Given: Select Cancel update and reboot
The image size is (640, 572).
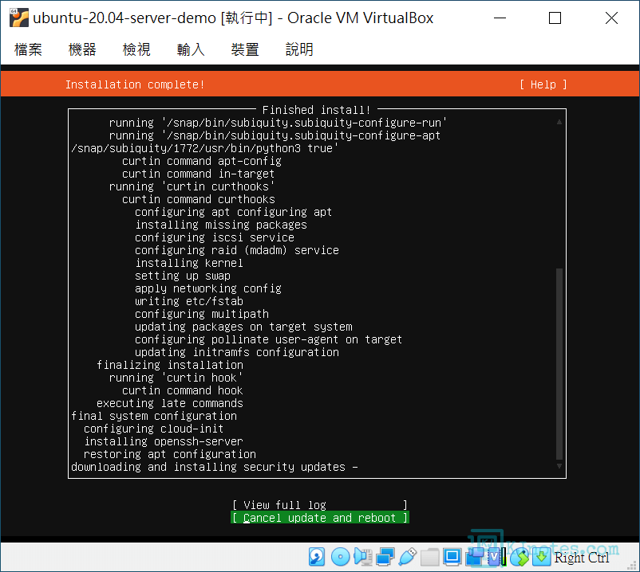Looking at the screenshot, I should click(320, 517).
